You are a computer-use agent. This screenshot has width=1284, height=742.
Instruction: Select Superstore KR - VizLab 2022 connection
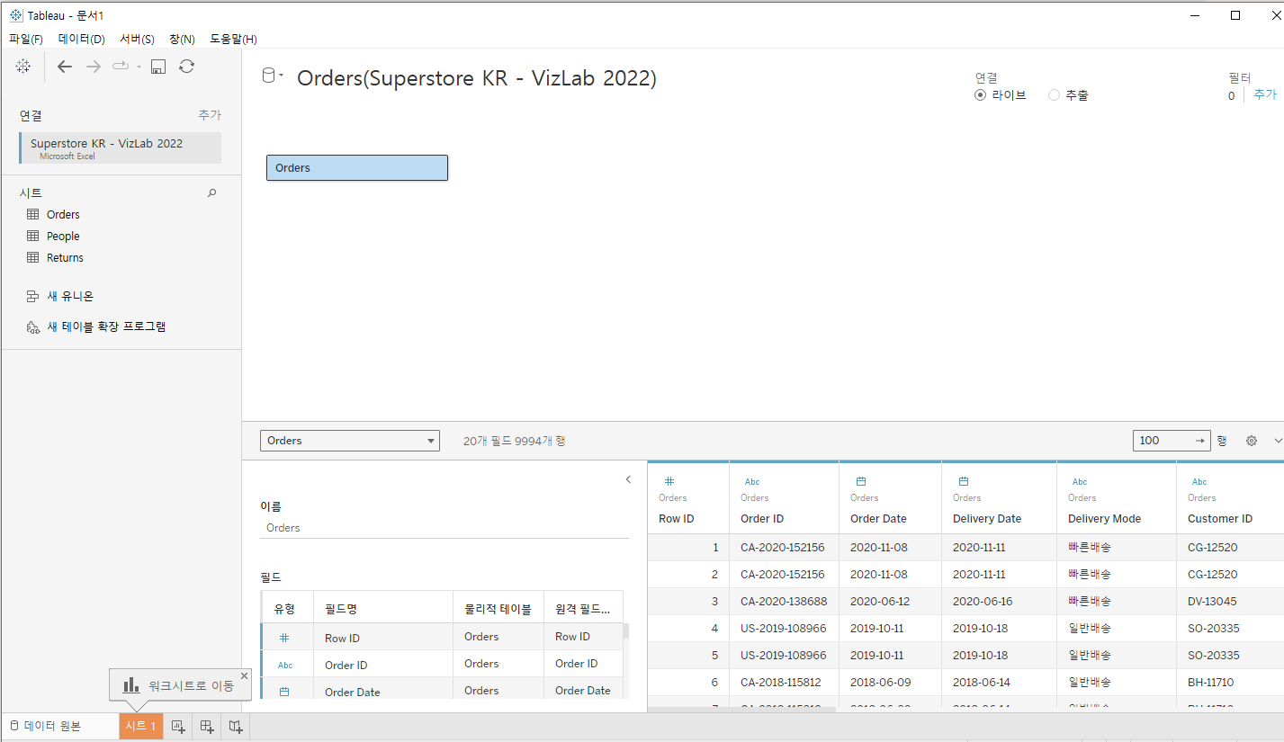pos(120,148)
